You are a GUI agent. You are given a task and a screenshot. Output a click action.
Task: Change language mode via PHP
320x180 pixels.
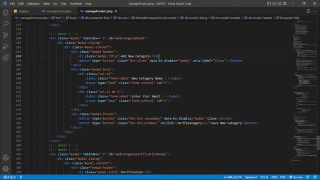click(282, 177)
